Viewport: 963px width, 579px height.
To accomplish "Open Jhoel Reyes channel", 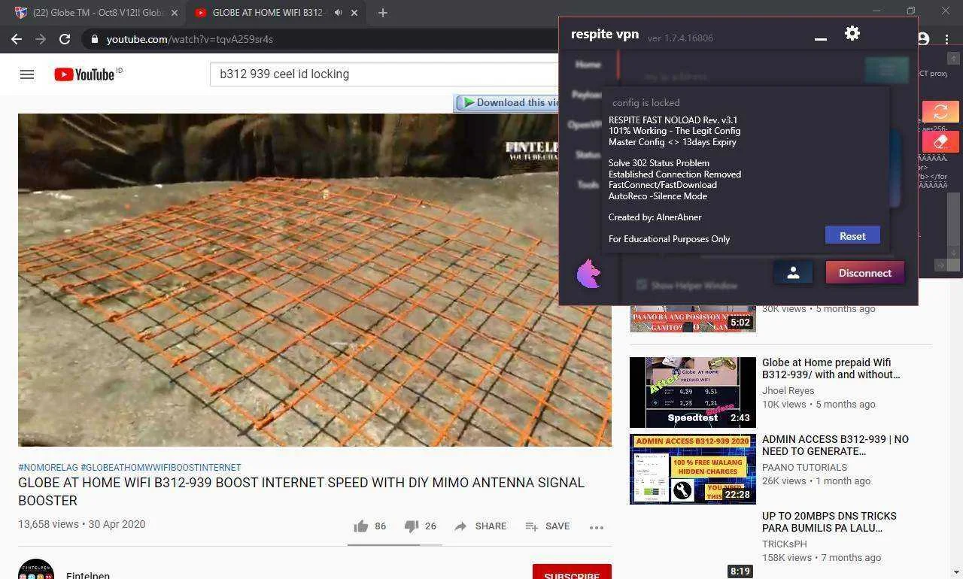I will click(788, 390).
